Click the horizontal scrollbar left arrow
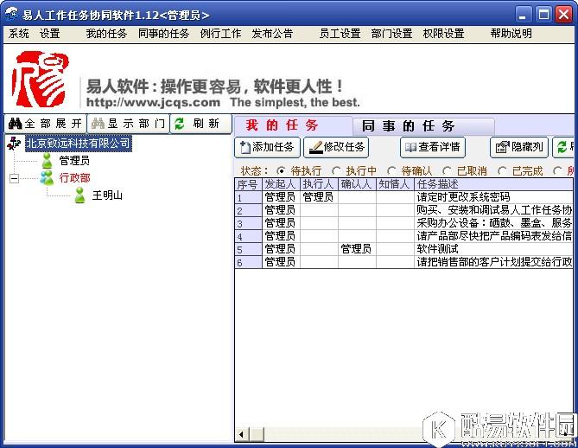This screenshot has height=448, width=578. (244, 433)
